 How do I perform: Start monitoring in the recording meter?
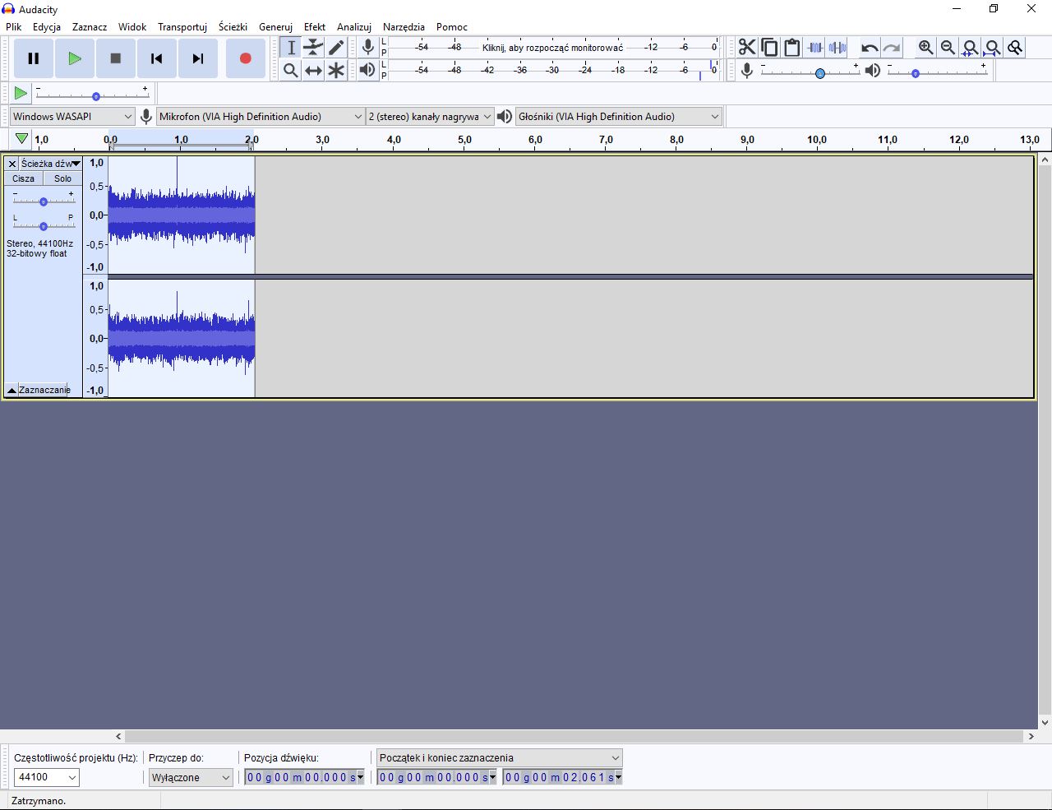[x=552, y=47]
